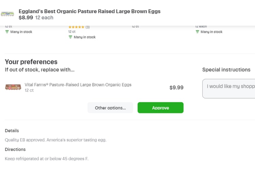The height and width of the screenshot is (170, 255).
Task: Click the (3) review count
Action: click(x=87, y=27)
